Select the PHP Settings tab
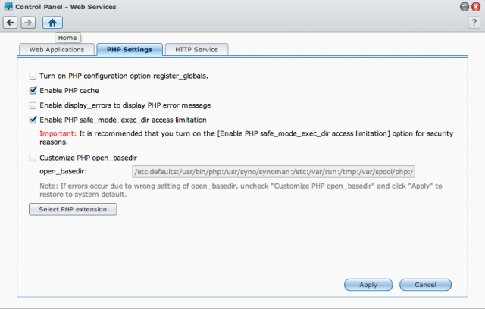 130,50
